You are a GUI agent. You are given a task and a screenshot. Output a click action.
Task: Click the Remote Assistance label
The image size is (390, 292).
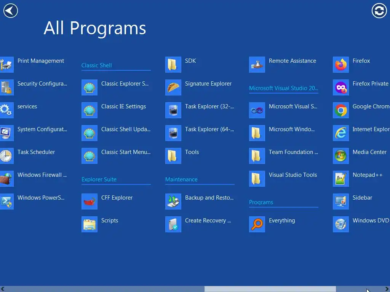[292, 61]
